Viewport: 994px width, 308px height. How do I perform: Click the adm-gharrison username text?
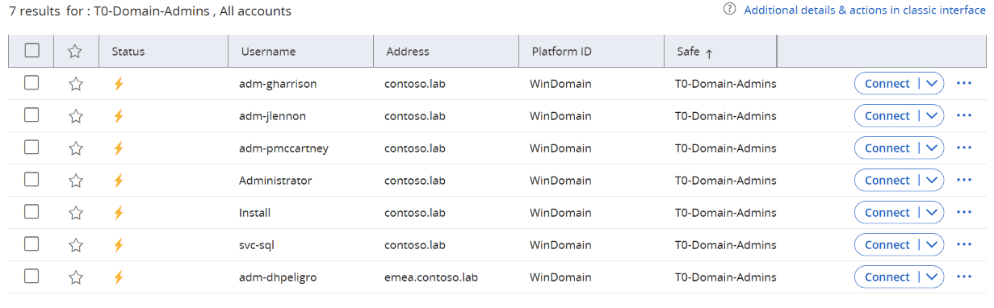278,84
